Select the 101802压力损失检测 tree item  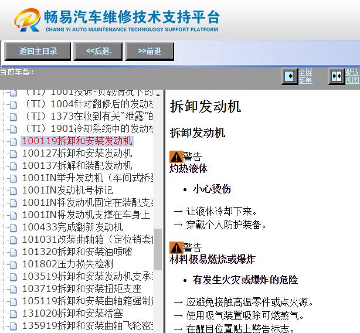point(67,264)
